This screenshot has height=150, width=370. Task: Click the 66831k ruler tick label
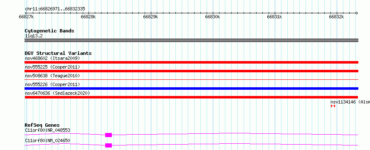[274, 17]
